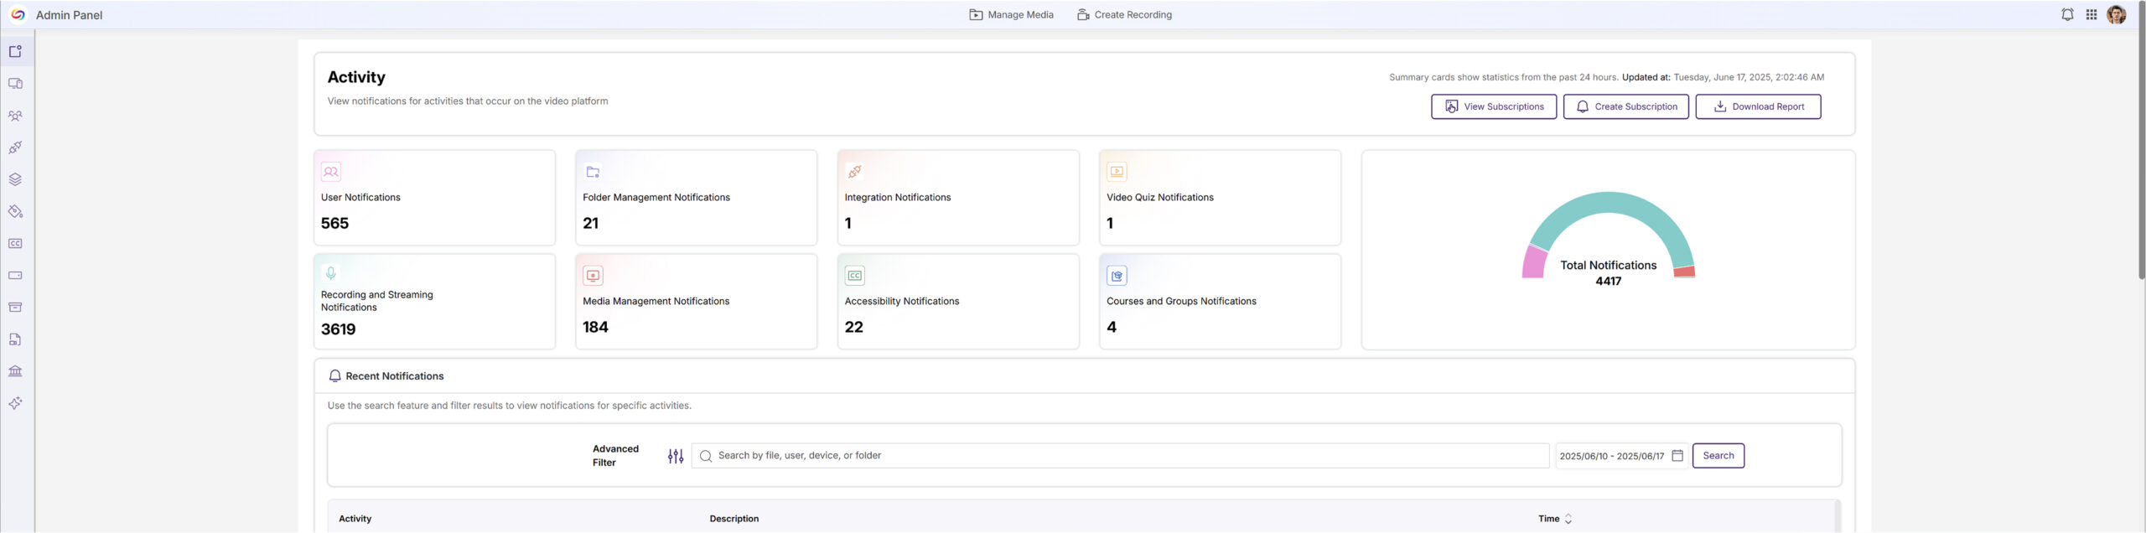Open the AI sparkle sidebar icon
This screenshot has width=2146, height=533.
(x=15, y=403)
